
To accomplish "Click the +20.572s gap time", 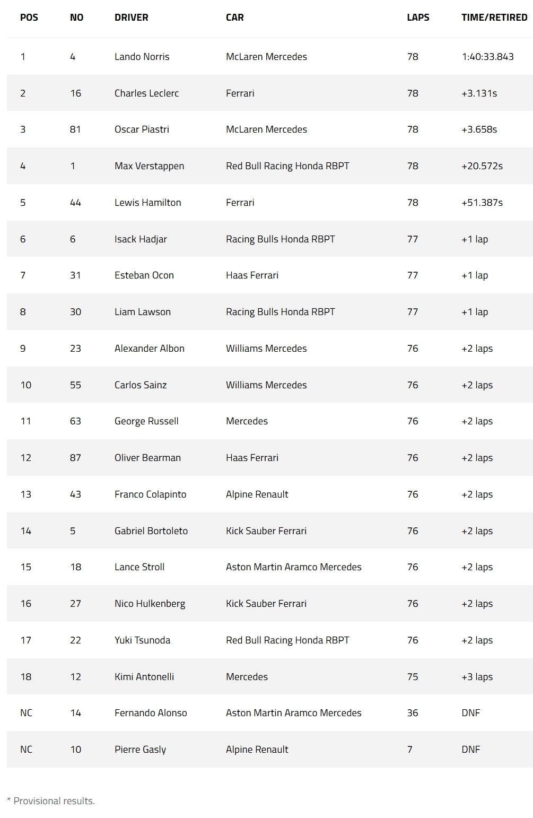I will pyautogui.click(x=482, y=166).
